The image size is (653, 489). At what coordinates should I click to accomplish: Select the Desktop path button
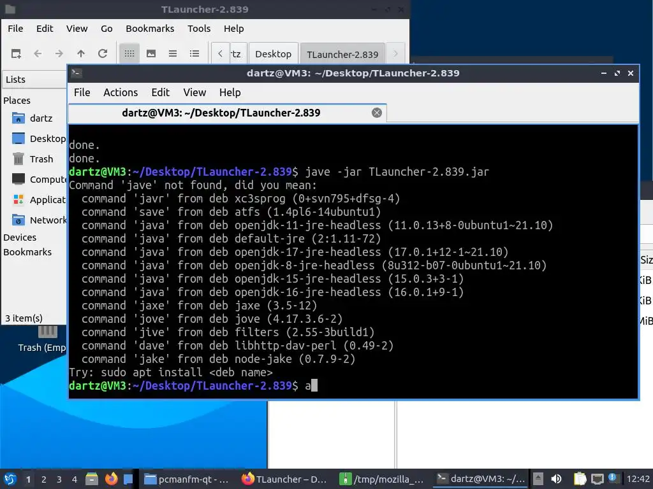point(273,54)
